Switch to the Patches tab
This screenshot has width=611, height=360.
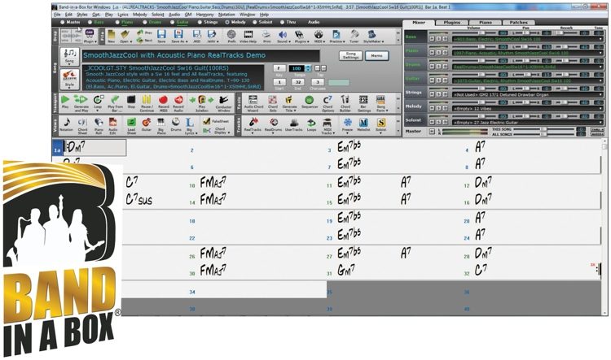pyautogui.click(x=519, y=23)
